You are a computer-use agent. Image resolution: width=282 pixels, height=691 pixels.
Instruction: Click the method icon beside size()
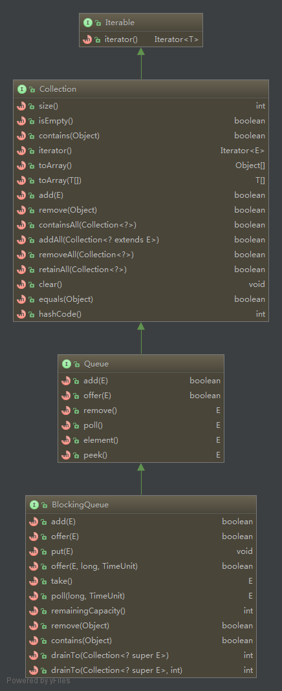pos(21,106)
